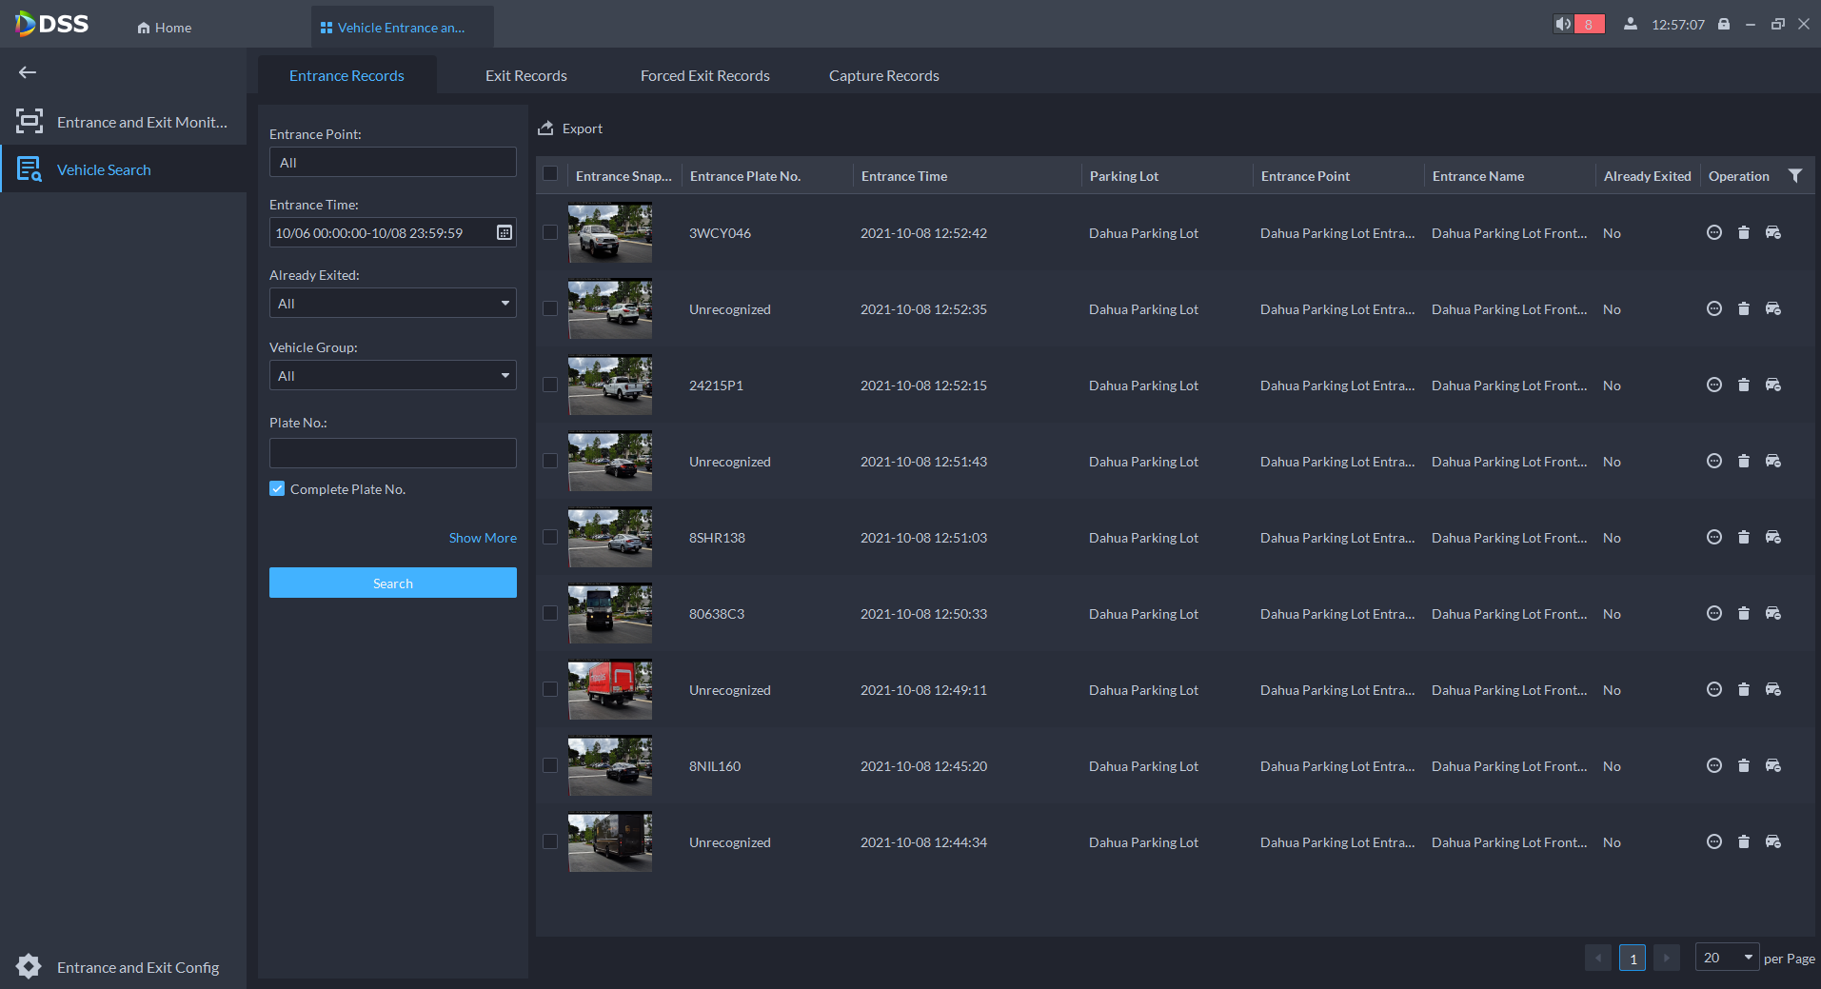Open the calendar picker for Entrance Time
This screenshot has width=1821, height=989.
coord(504,233)
